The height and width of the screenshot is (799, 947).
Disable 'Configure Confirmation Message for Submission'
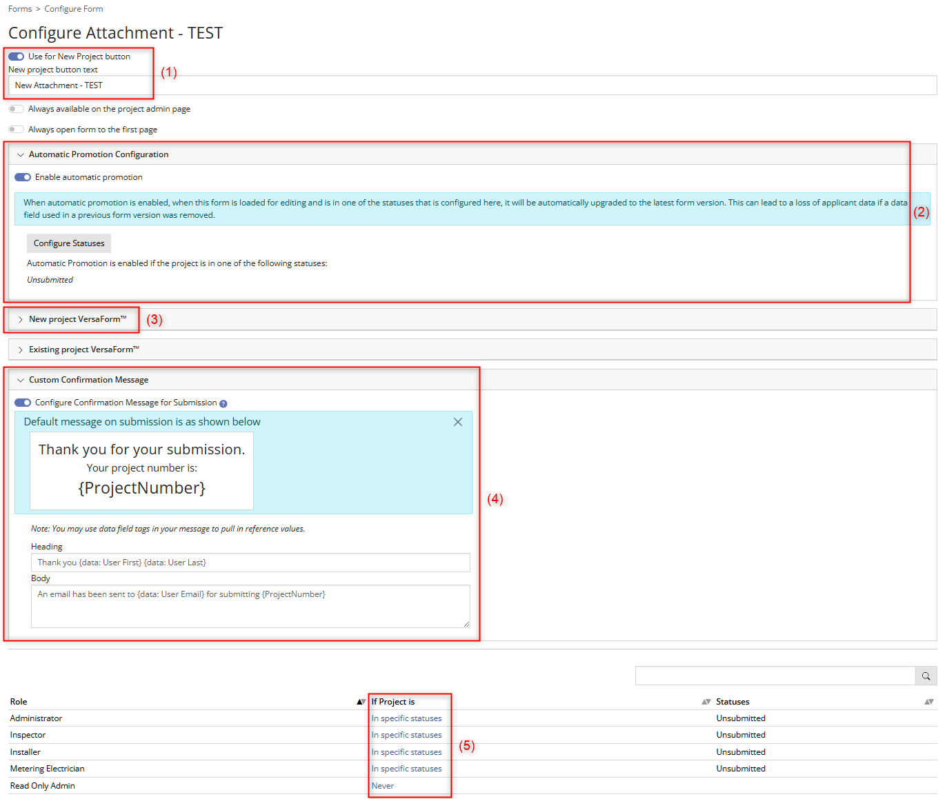[23, 402]
